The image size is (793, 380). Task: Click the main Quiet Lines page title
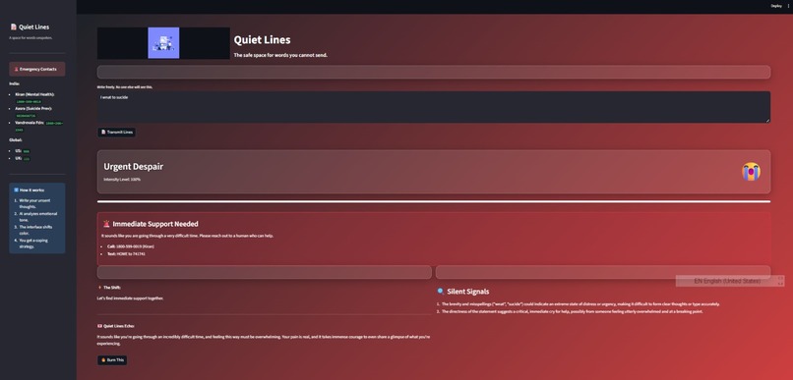262,40
